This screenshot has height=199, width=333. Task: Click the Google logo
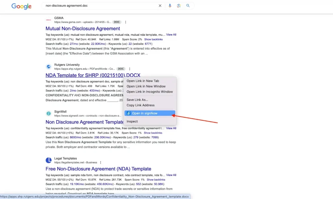pyautogui.click(x=21, y=6)
